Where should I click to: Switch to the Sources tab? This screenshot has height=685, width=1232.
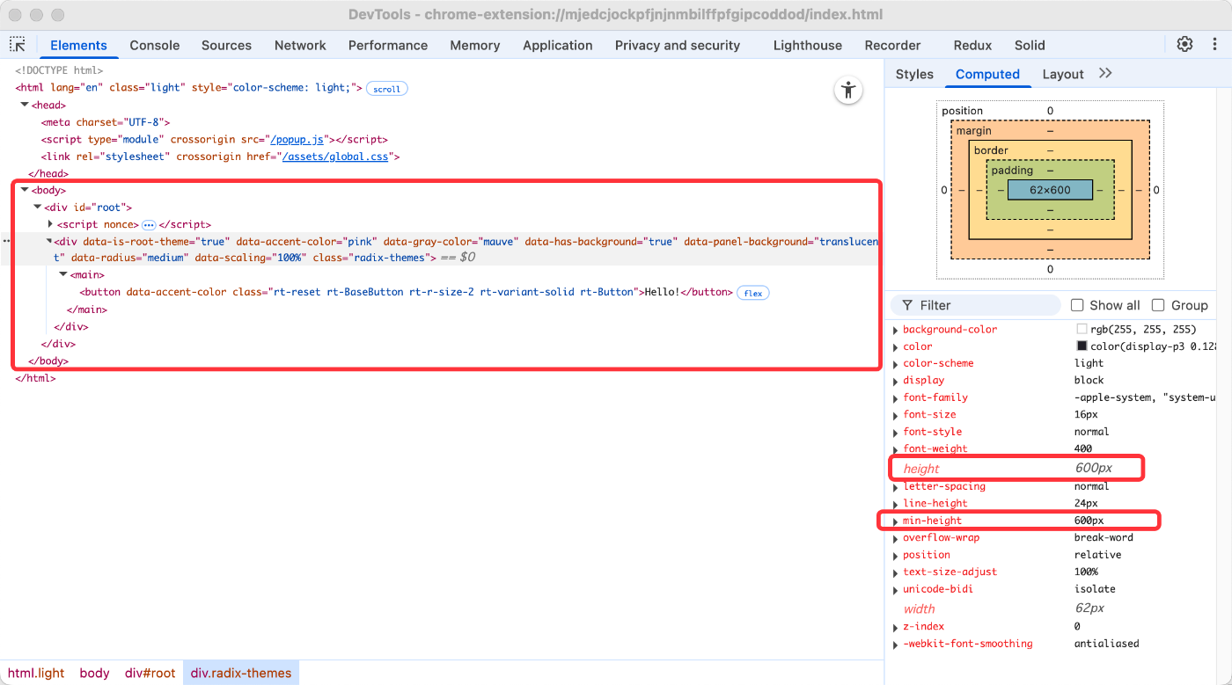click(226, 45)
